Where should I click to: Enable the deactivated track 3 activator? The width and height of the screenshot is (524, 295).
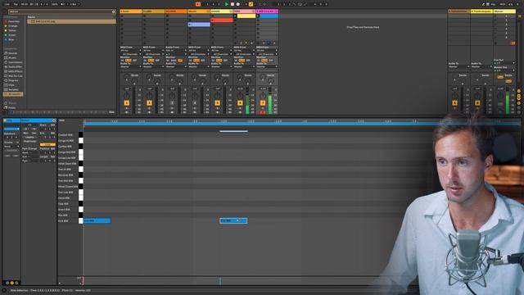172,103
